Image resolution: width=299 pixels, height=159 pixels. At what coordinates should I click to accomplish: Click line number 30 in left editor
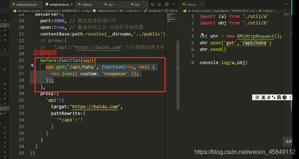click(21, 93)
